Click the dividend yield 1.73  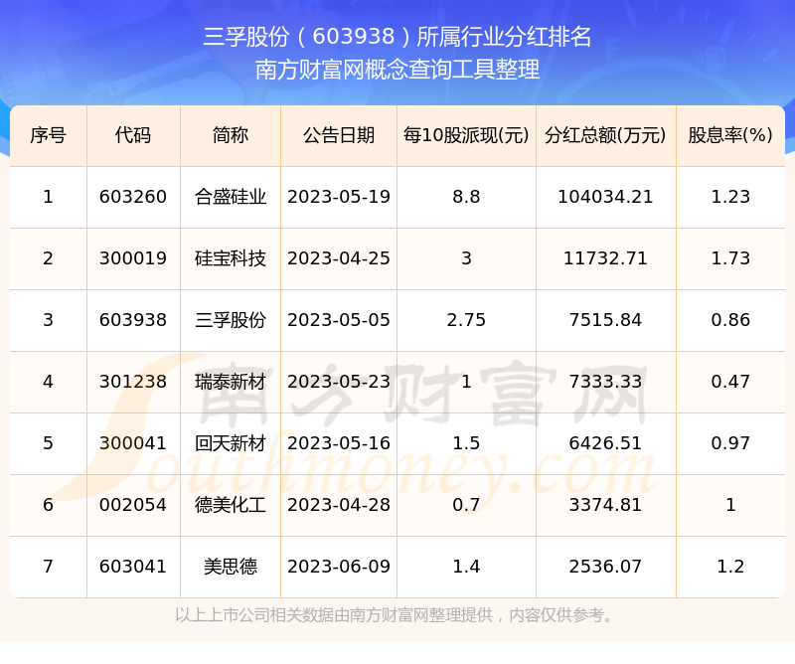coord(730,258)
